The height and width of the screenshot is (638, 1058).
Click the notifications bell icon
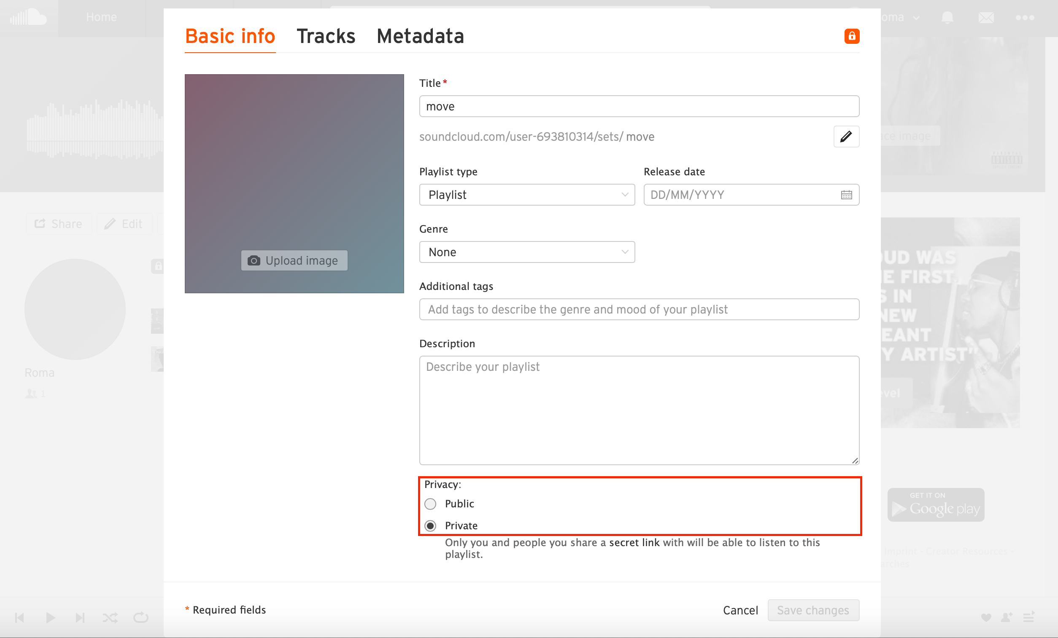[x=948, y=17]
